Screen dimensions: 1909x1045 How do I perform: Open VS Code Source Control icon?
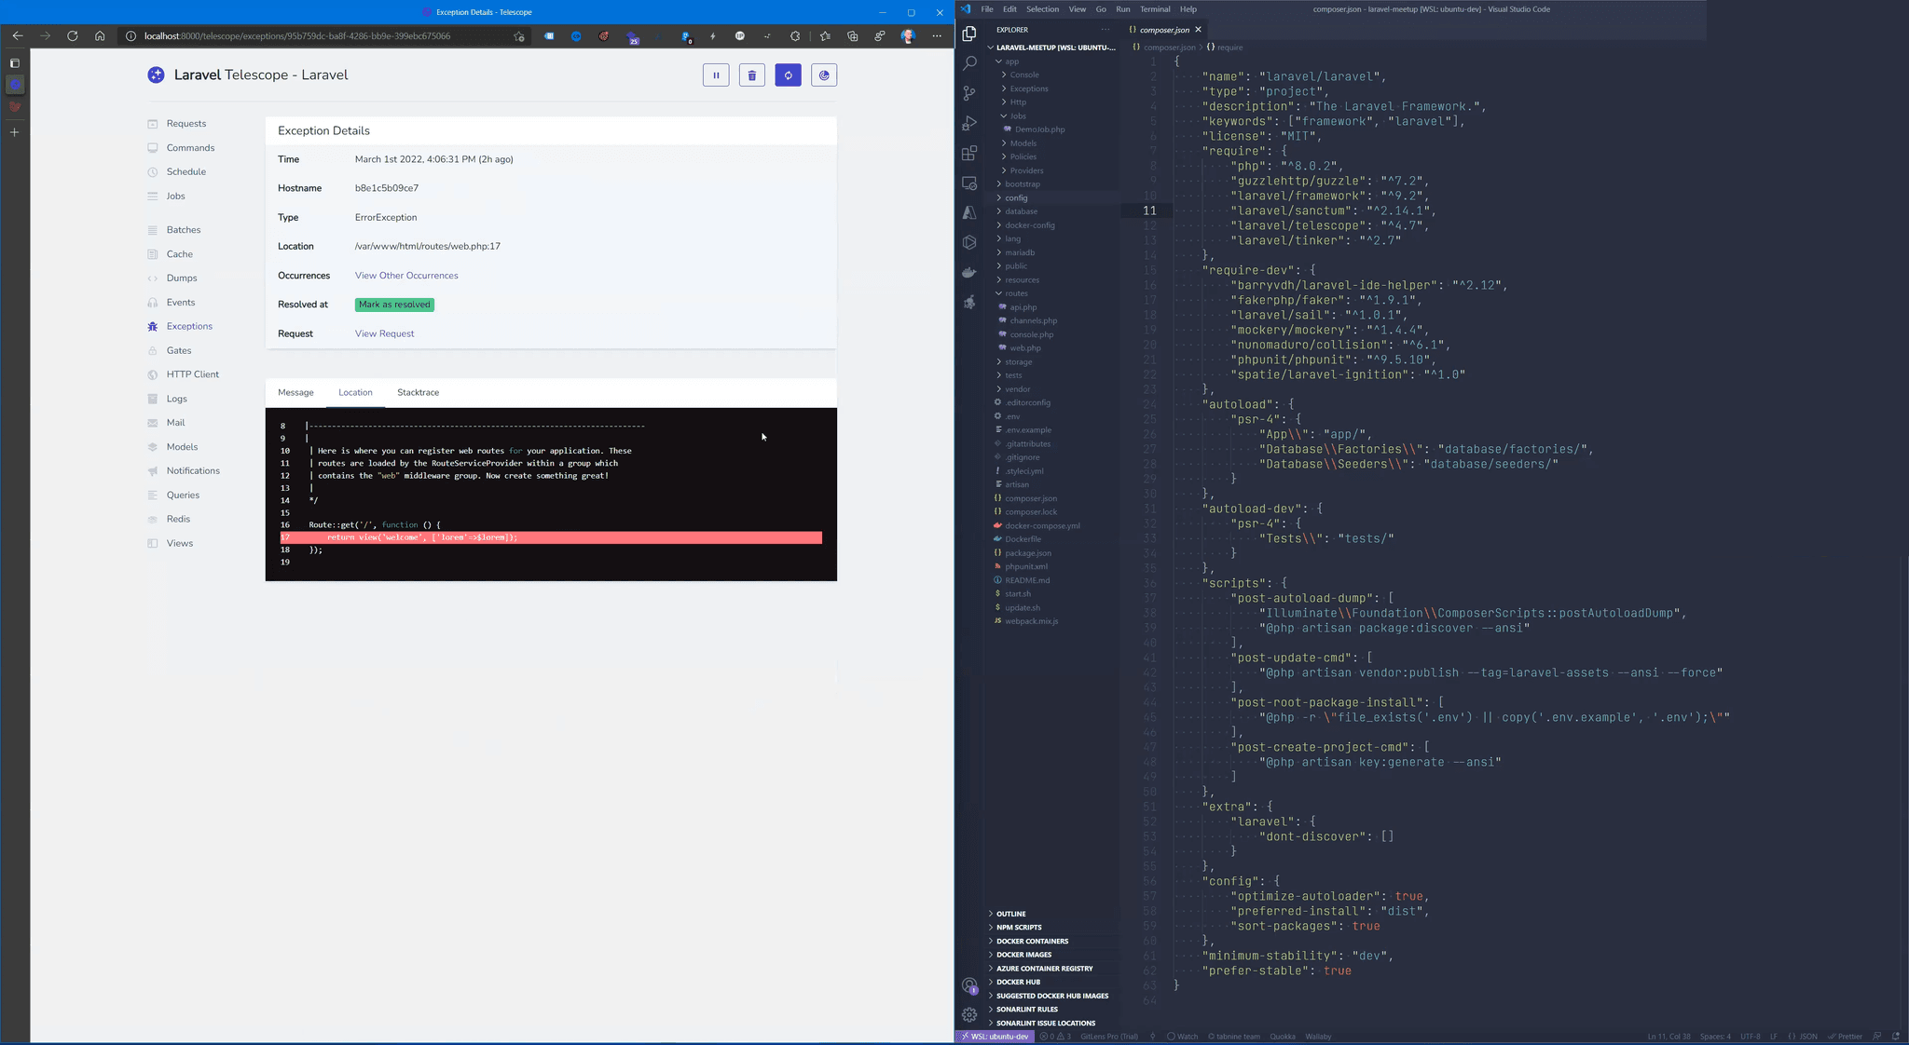pos(969,93)
